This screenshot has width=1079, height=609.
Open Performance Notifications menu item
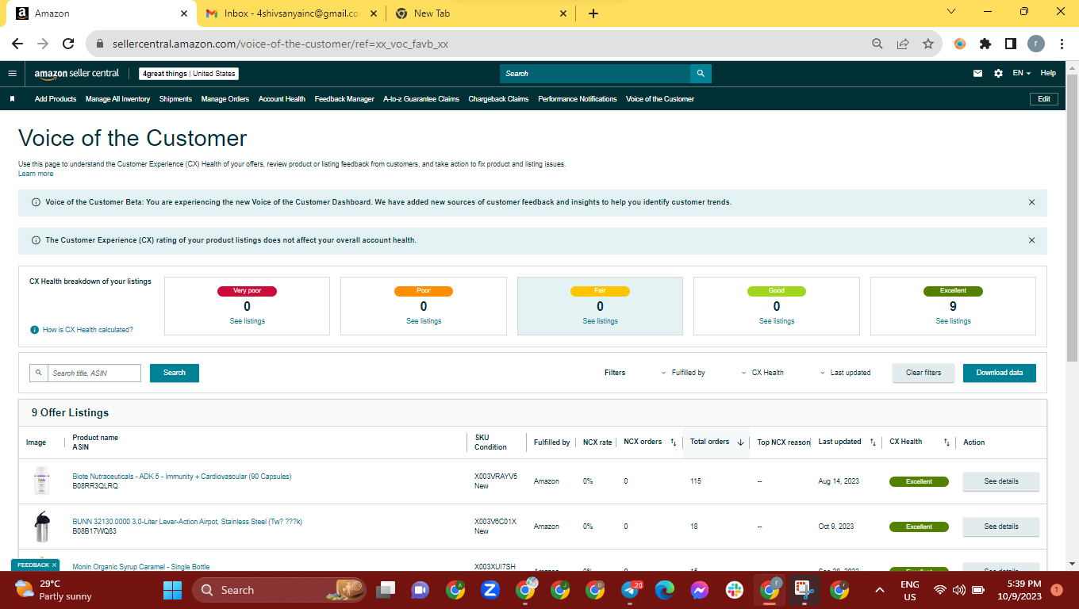click(577, 99)
